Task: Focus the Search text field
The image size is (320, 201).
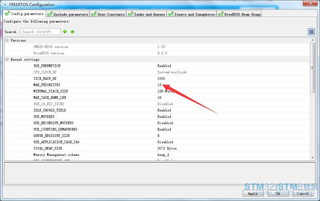Action: point(41,32)
